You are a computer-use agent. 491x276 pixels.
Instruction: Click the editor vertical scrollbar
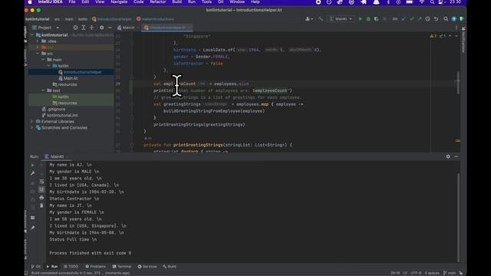(458, 83)
